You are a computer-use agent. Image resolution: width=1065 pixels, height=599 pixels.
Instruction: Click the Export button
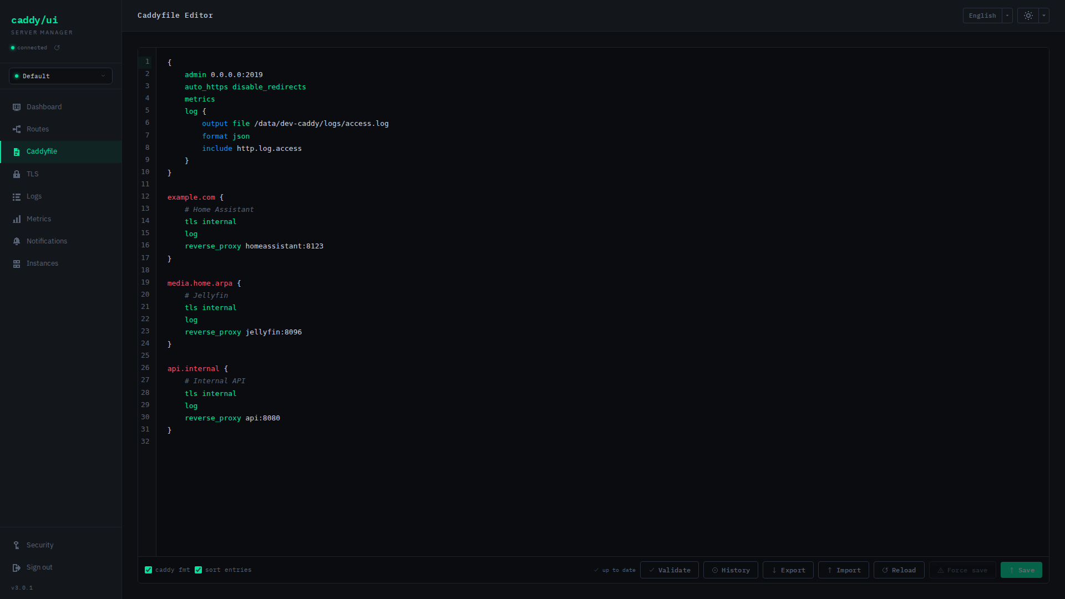point(788,570)
